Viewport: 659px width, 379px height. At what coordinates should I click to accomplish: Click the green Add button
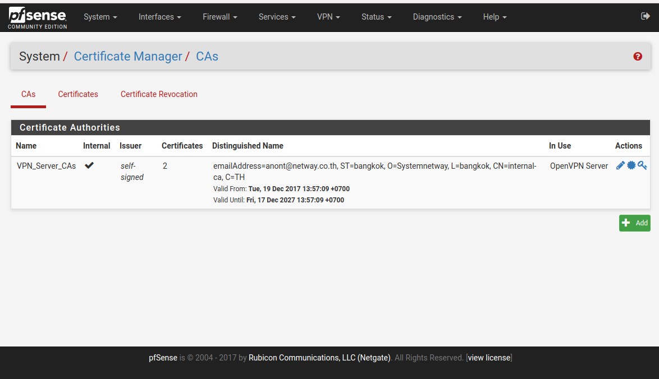point(634,223)
